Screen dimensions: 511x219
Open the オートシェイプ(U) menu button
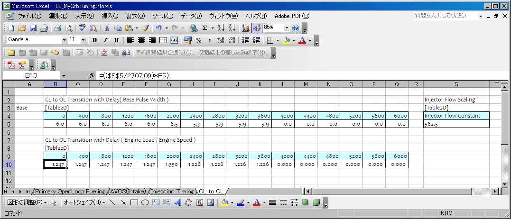84,202
